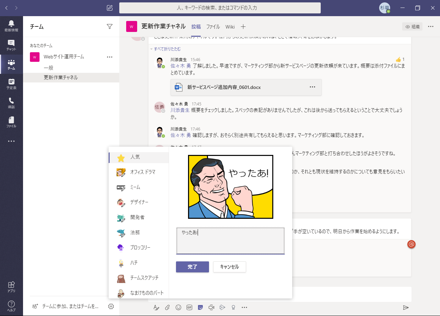Open Chat in the left rail
Screen dimensions: 440x316
[11, 45]
